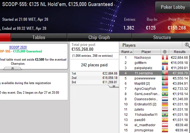Sort by the Player column header
This screenshot has height=133, width=190.
[x=146, y=52]
